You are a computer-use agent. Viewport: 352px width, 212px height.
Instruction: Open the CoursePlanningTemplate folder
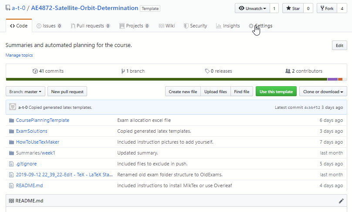42,120
